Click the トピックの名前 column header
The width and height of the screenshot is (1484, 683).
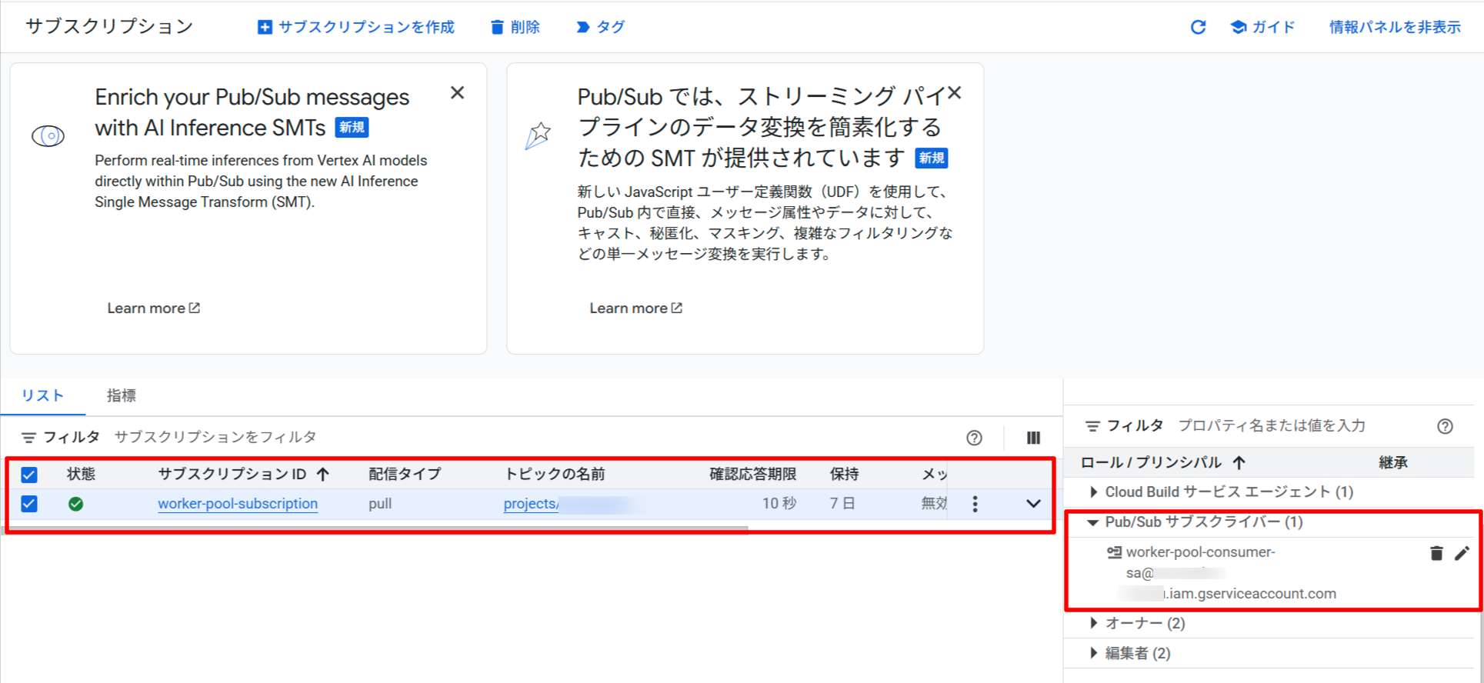tap(555, 474)
